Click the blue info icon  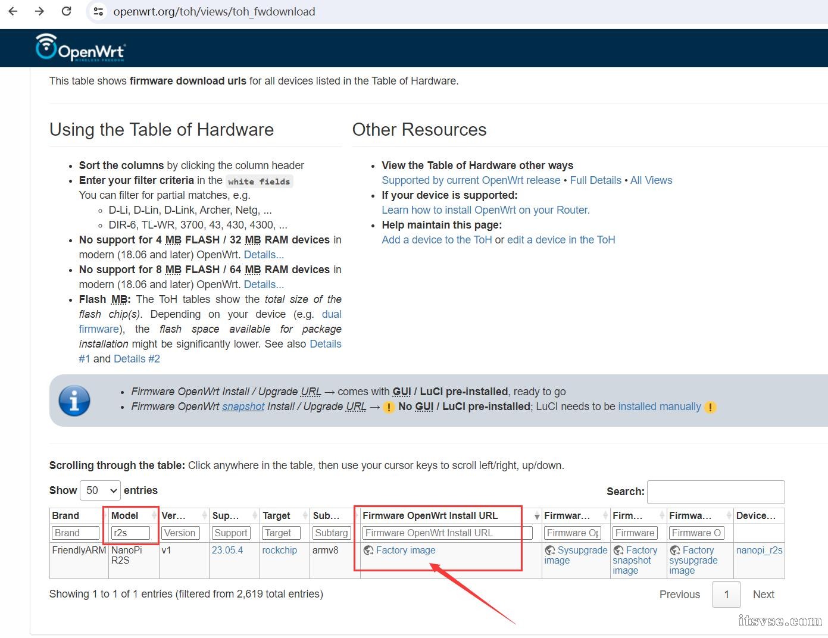pyautogui.click(x=74, y=401)
